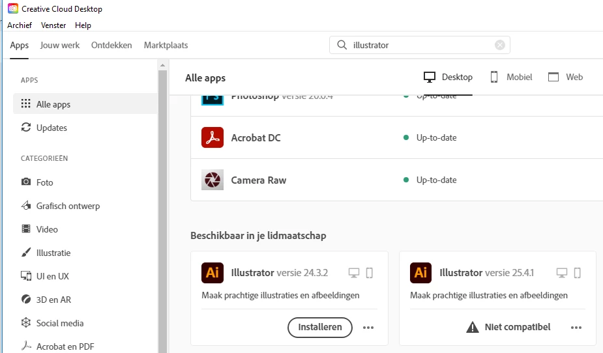Switch to the Desktop platform tab

448,78
